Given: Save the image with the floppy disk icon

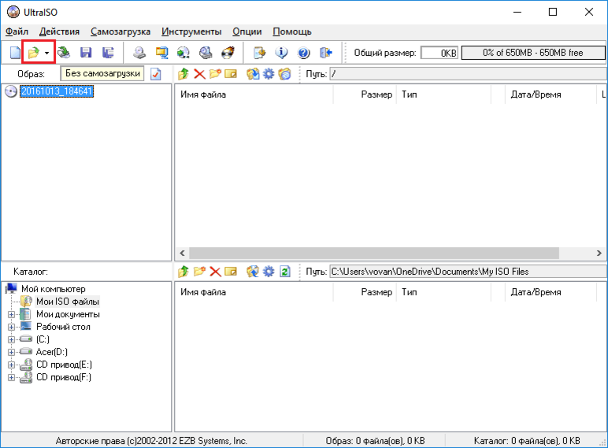Looking at the screenshot, I should click(86, 53).
